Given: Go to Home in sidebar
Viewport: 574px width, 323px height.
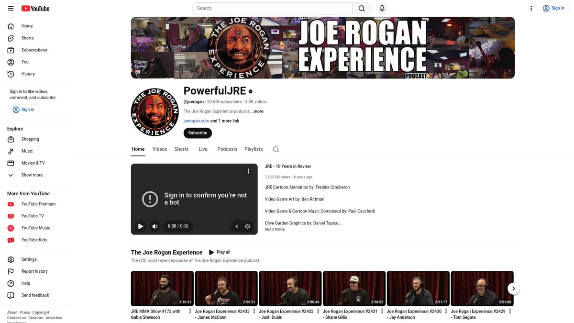Looking at the screenshot, I should pos(36,26).
